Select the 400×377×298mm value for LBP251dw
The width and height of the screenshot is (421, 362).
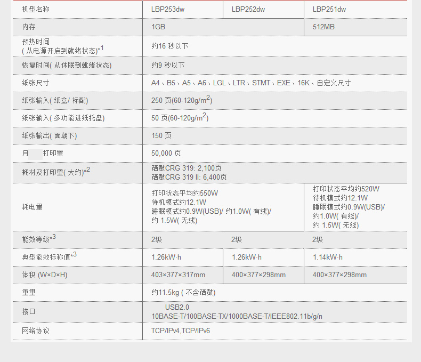pos(339,275)
